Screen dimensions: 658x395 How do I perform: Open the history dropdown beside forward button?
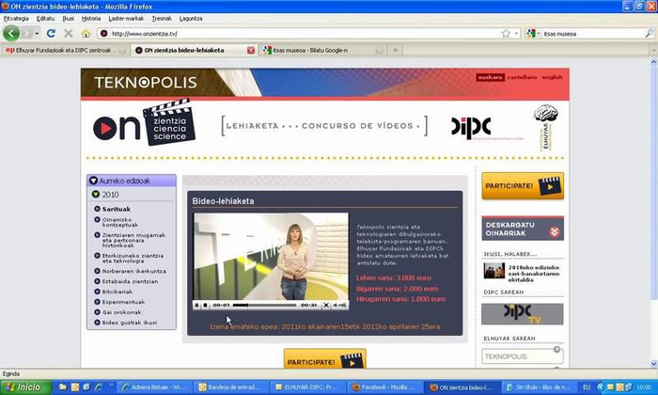tap(37, 34)
